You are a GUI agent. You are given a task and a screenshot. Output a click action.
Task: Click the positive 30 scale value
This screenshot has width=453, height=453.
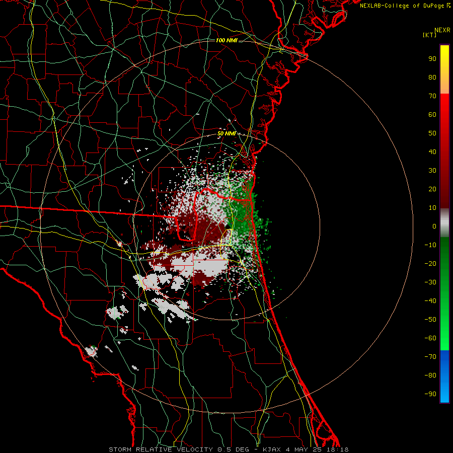point(432,171)
